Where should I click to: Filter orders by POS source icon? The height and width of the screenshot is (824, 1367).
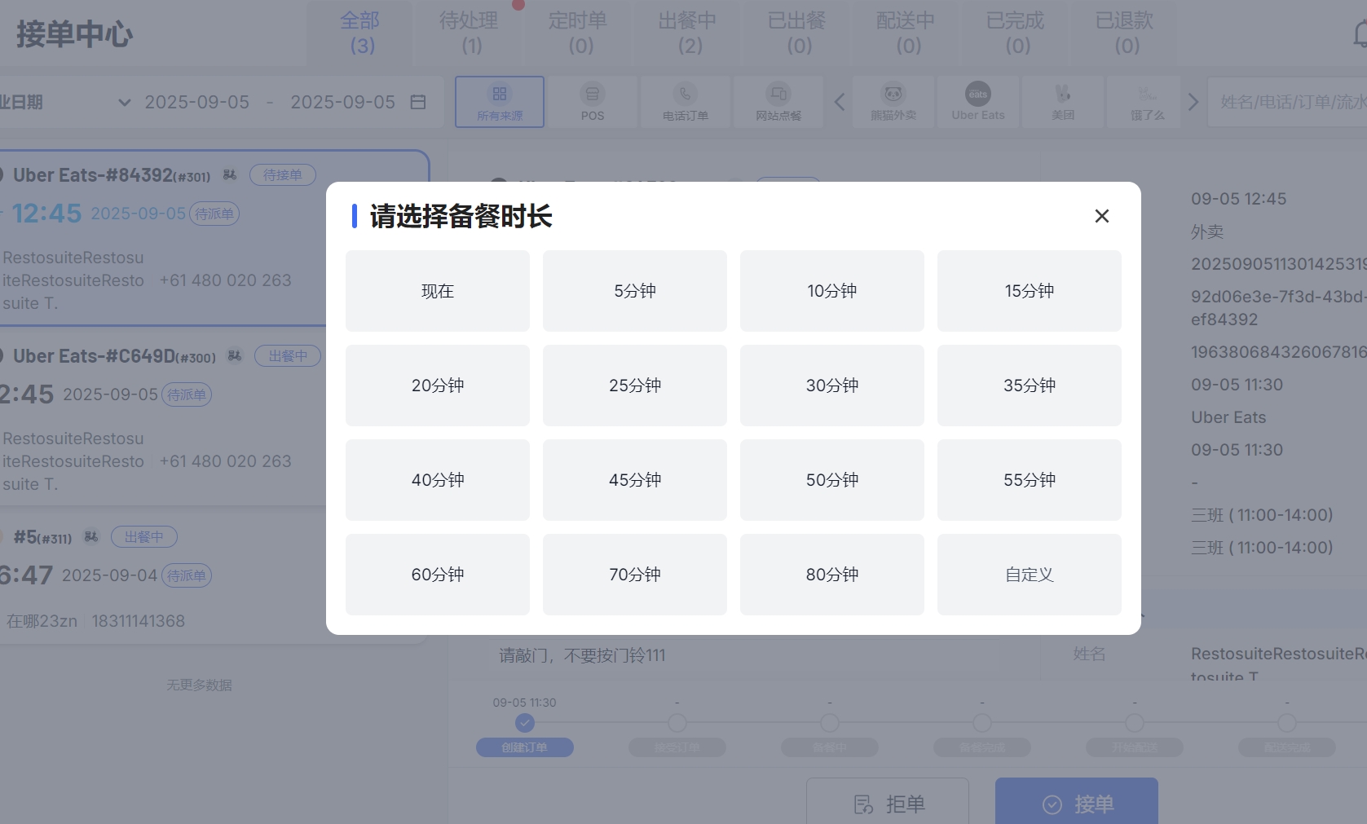click(592, 95)
